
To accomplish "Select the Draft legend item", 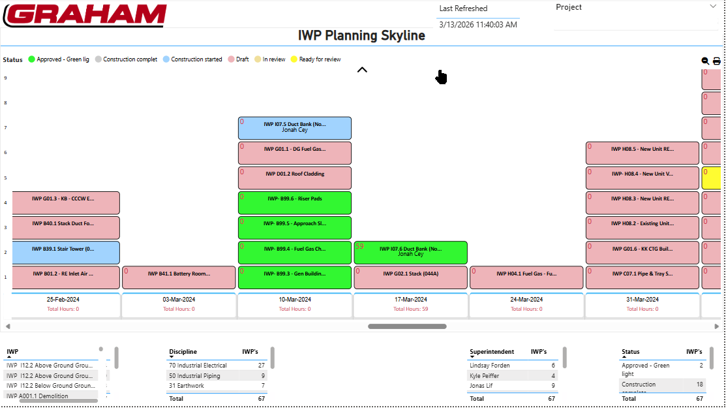I will point(238,59).
